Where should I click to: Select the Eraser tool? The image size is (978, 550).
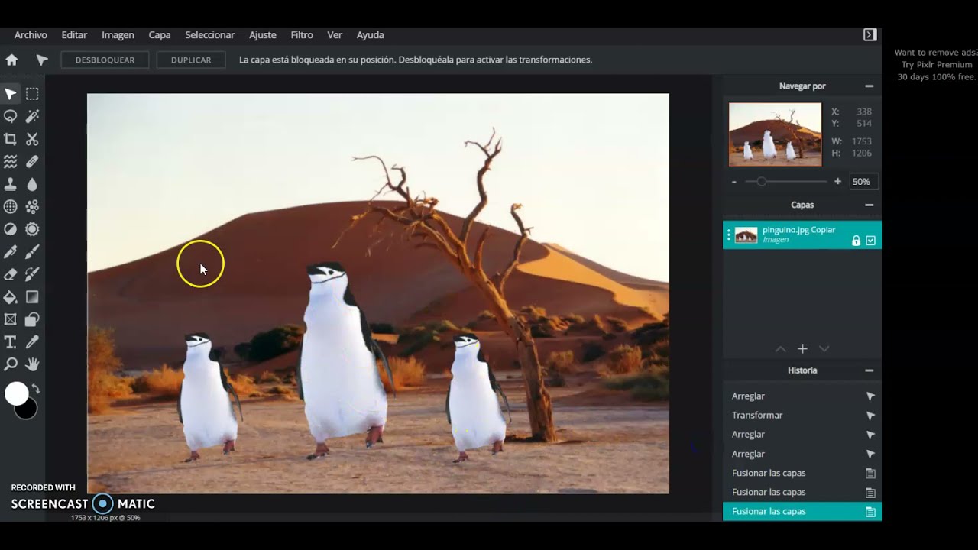tap(11, 274)
